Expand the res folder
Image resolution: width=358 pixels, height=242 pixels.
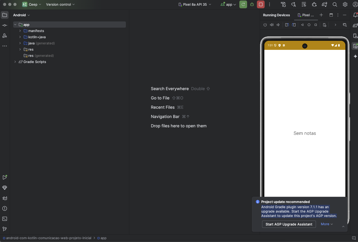(20, 49)
